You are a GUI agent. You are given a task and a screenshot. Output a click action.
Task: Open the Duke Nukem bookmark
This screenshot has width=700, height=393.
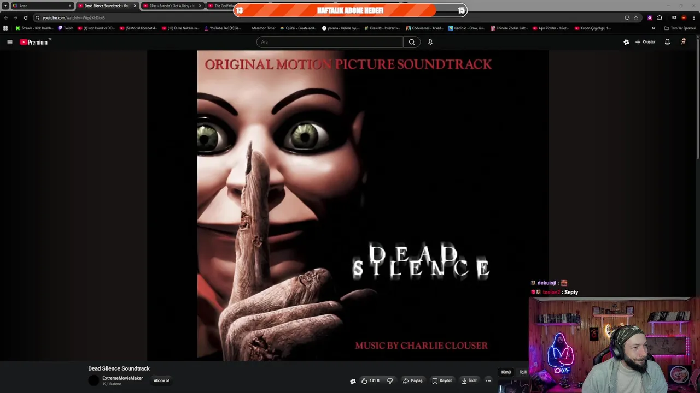click(x=180, y=28)
